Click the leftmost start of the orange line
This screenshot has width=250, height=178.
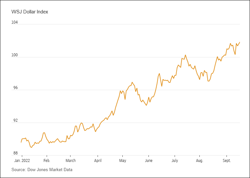pos(21,143)
